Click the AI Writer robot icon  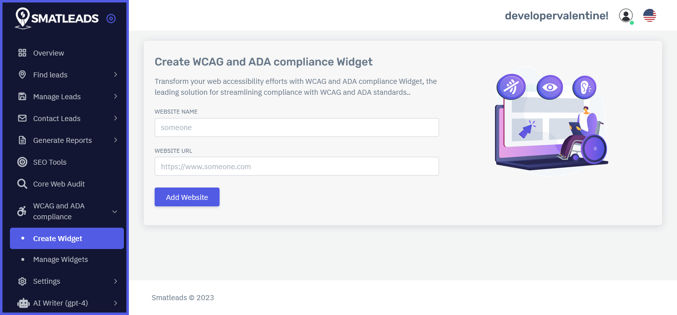tap(23, 303)
